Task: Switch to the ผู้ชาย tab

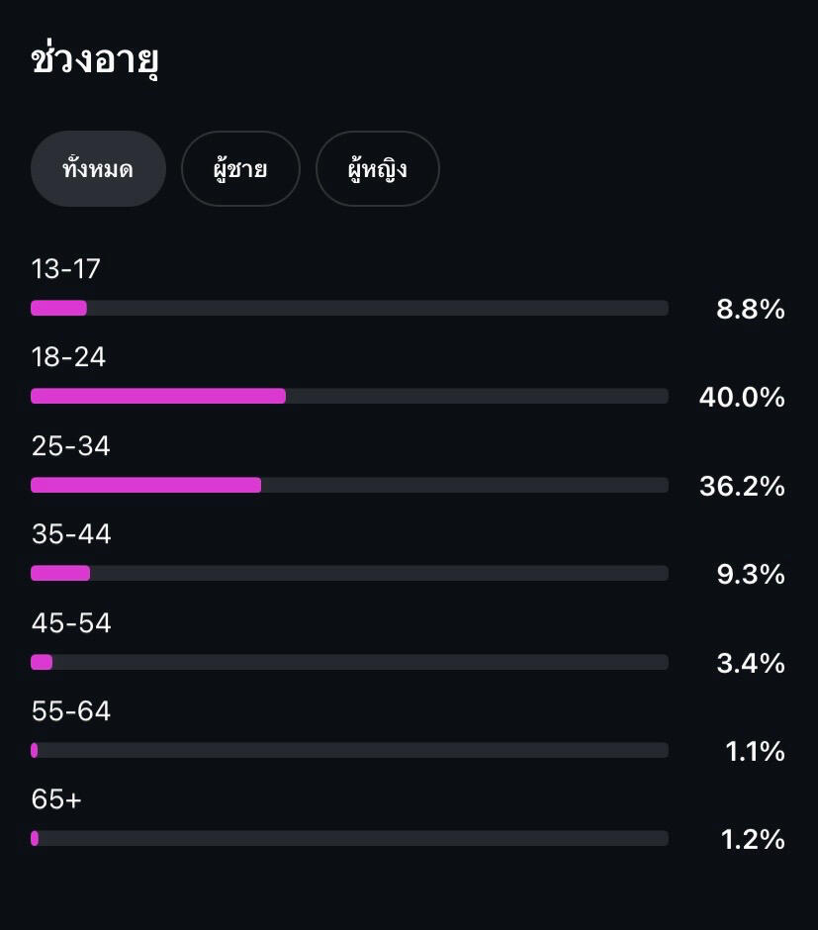Action: [x=240, y=169]
